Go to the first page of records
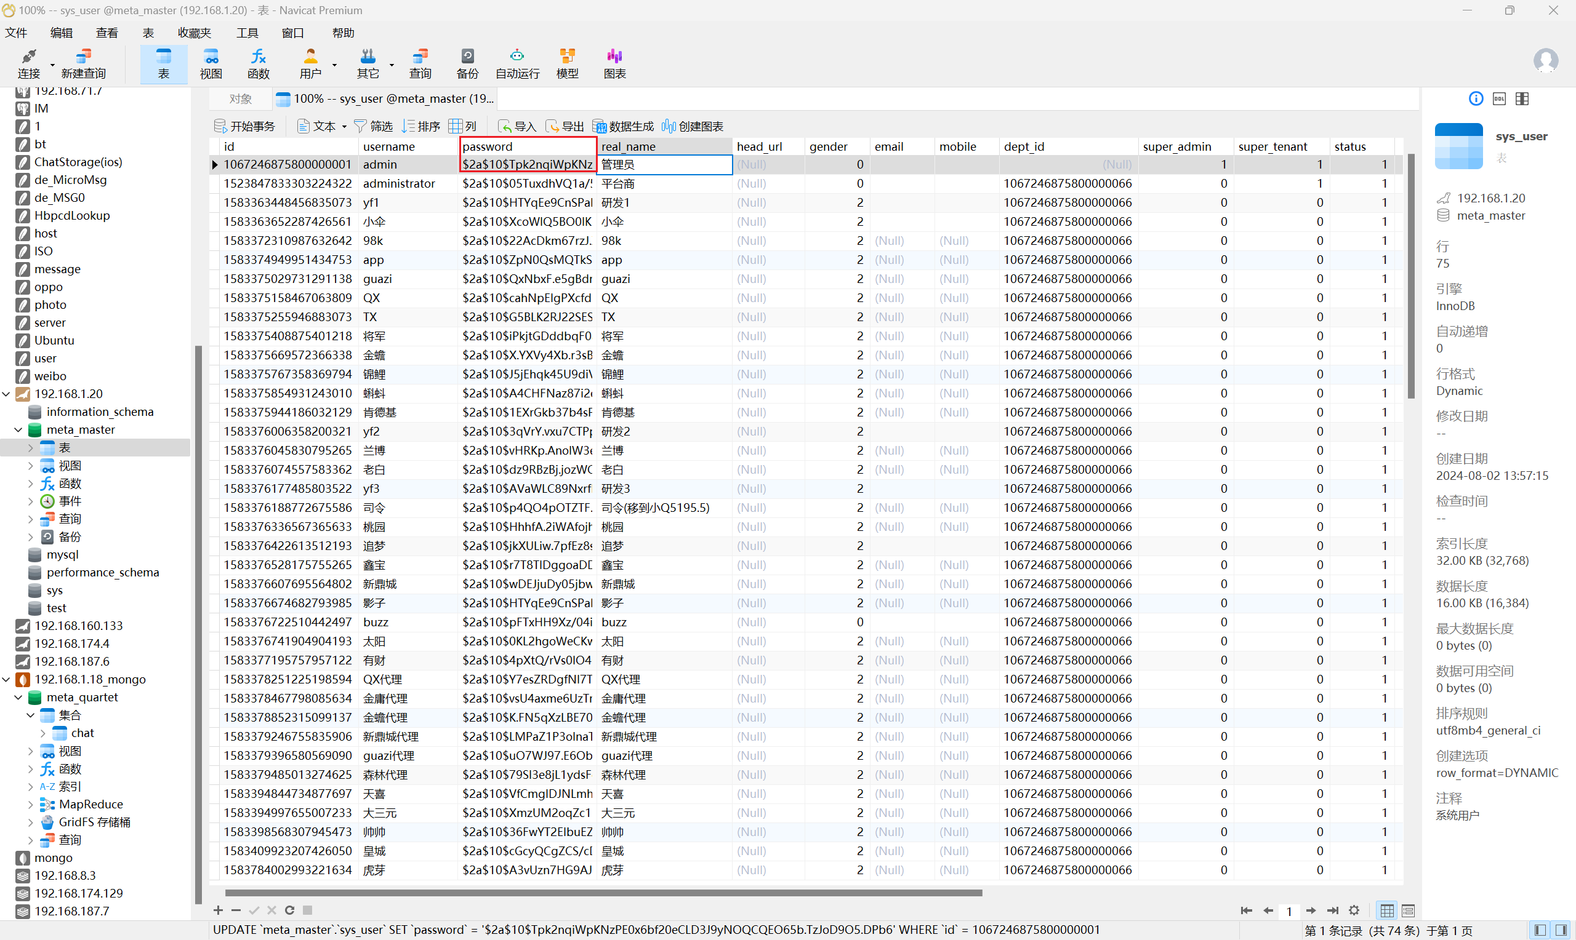The width and height of the screenshot is (1576, 940). point(1246,910)
